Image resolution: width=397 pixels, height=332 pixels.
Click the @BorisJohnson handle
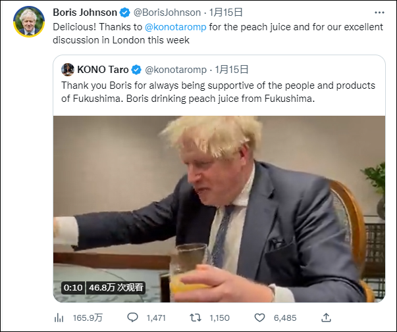167,12
